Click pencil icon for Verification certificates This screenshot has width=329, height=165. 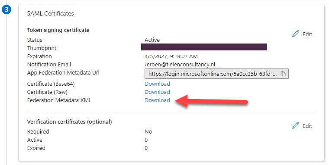[x=295, y=125]
